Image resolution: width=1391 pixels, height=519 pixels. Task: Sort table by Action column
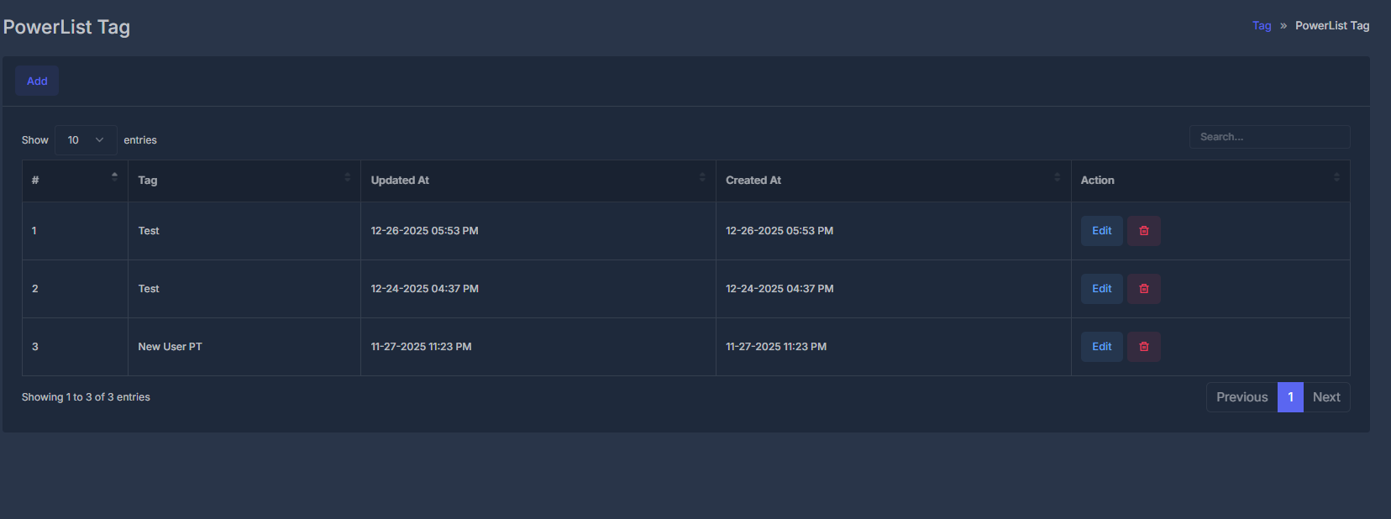tap(1210, 181)
